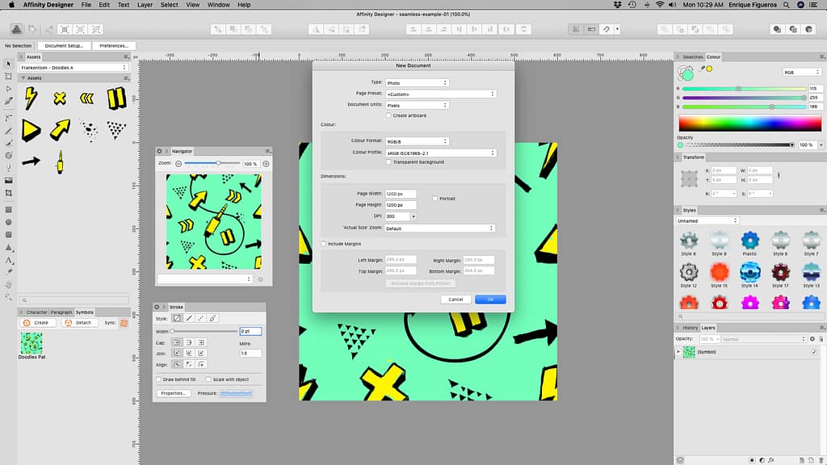Choose the round join option in Stroke panel
Screen dimensions: 827x465
(x=189, y=352)
